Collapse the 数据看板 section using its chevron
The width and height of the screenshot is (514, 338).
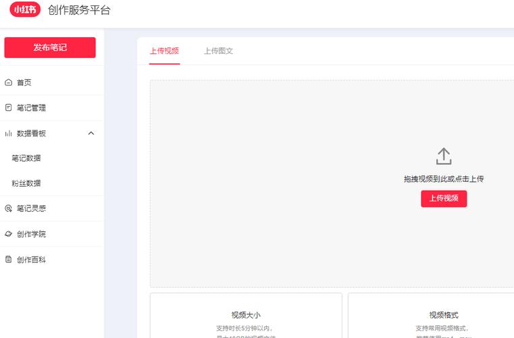pos(91,133)
